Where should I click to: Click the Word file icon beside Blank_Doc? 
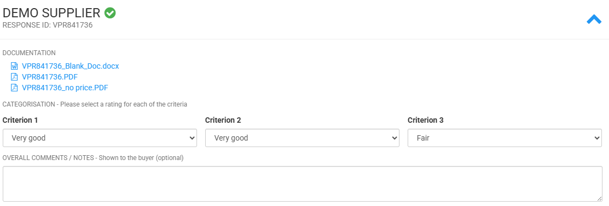click(x=15, y=66)
